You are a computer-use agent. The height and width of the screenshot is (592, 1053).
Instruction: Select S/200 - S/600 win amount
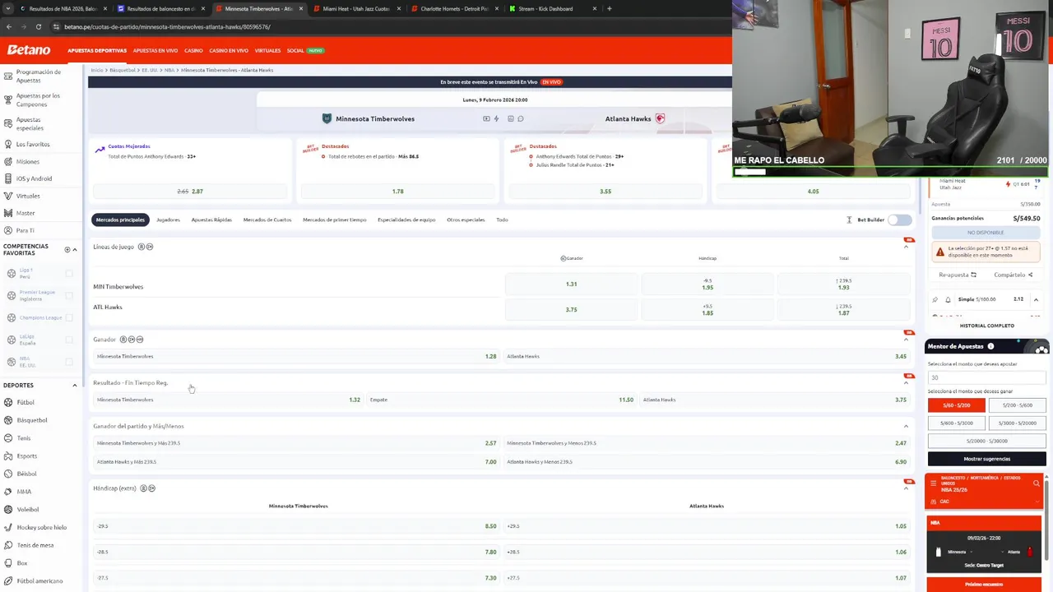click(x=1018, y=405)
